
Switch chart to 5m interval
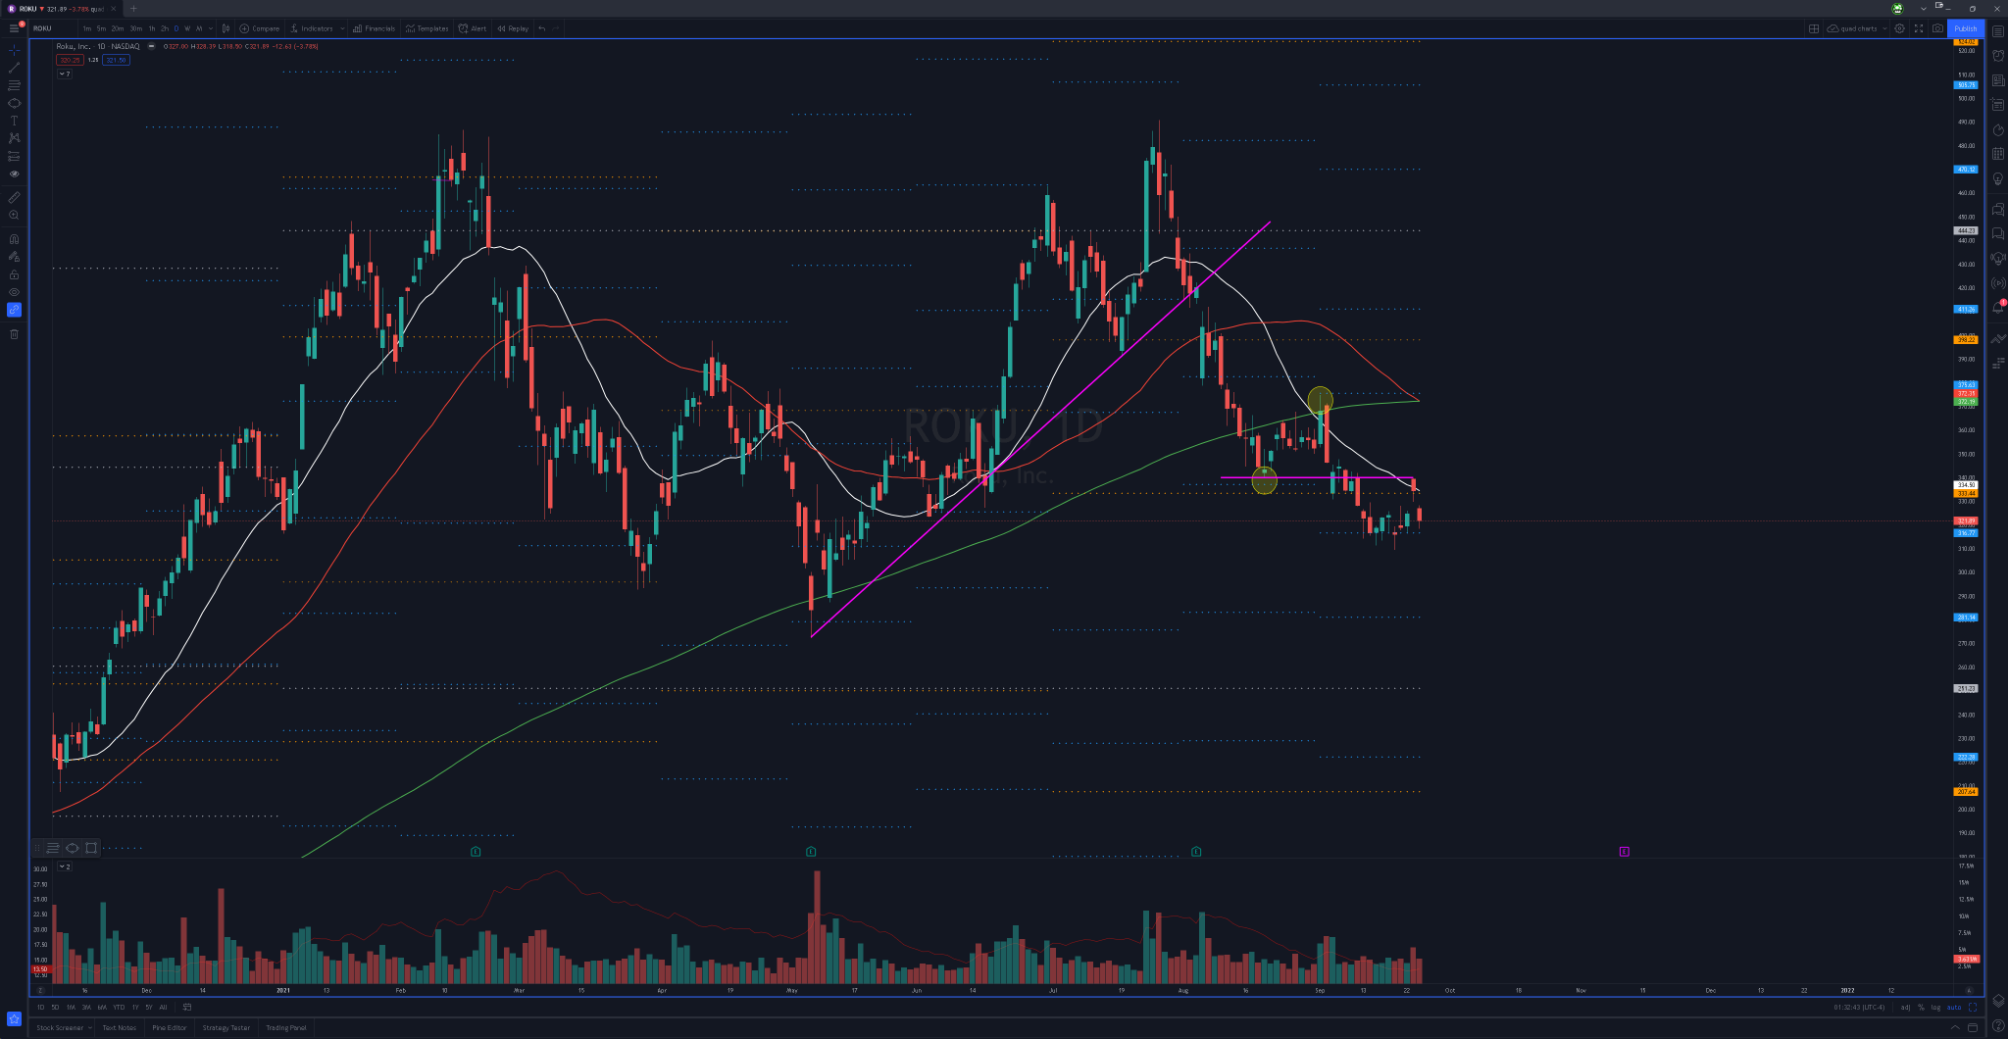click(101, 28)
